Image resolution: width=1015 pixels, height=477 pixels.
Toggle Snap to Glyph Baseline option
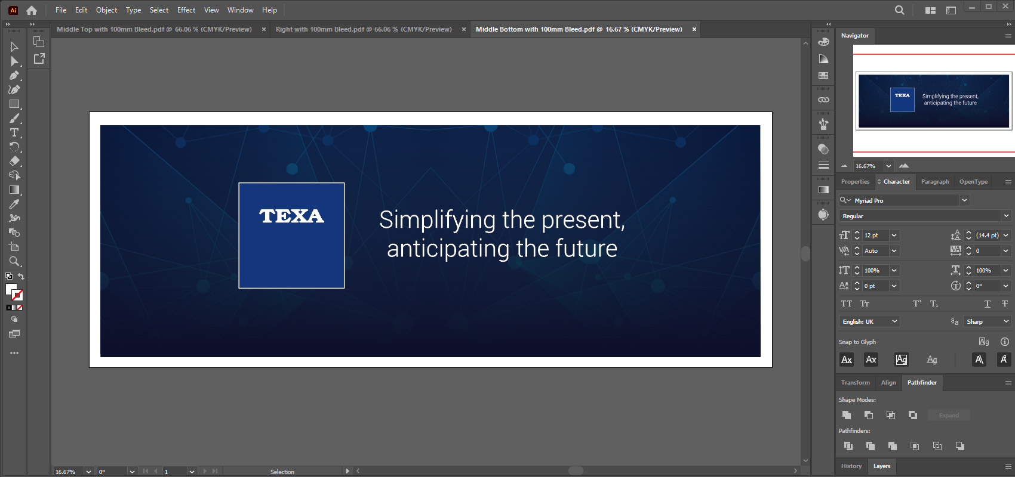coord(847,360)
